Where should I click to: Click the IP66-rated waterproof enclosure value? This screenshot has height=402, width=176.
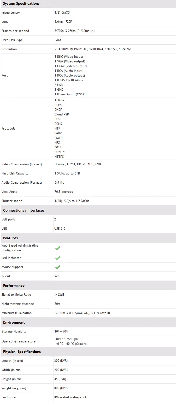70,397
